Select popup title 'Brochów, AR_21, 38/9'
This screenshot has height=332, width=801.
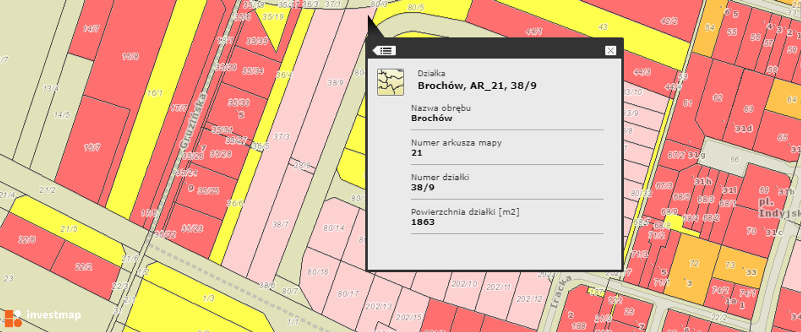(477, 85)
